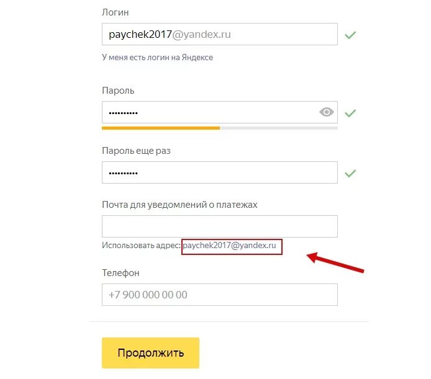
Task: Click the 'Использовать адрес:' hint text
Action: coord(141,245)
